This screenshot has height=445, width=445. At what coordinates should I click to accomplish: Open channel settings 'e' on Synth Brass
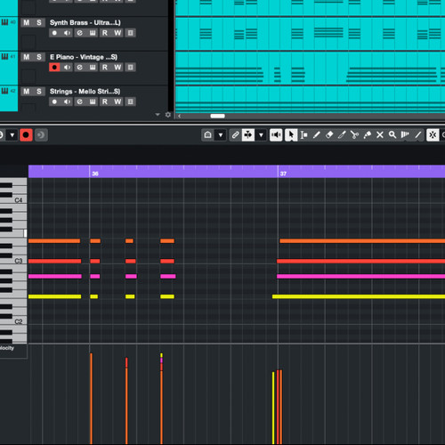coord(80,33)
